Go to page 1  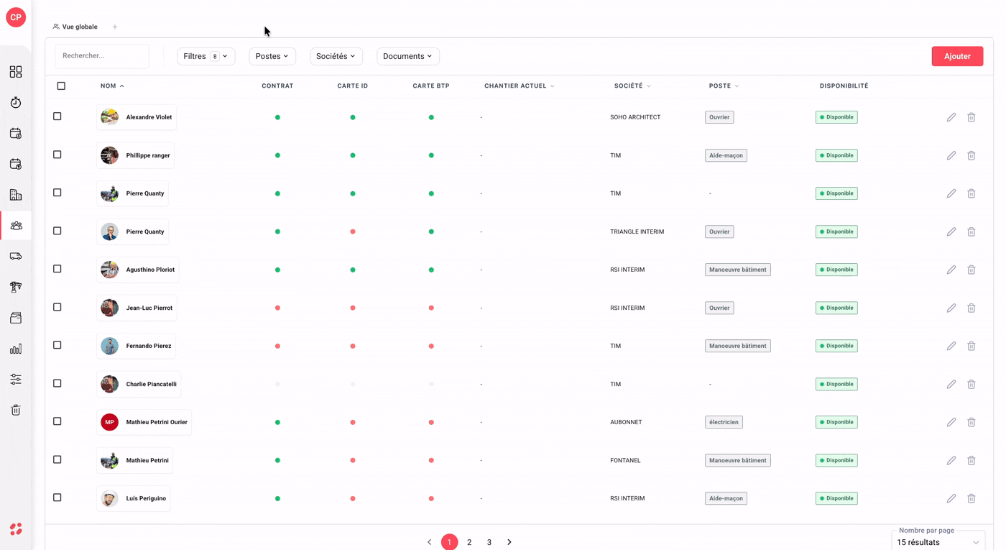tap(449, 542)
